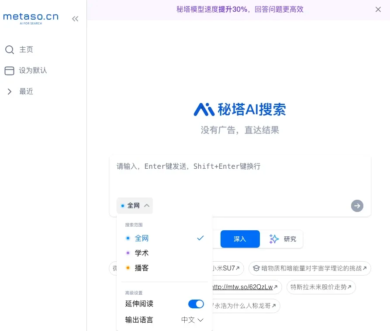Click the magnifier icon beside 主页
The image size is (390, 331).
[10, 50]
